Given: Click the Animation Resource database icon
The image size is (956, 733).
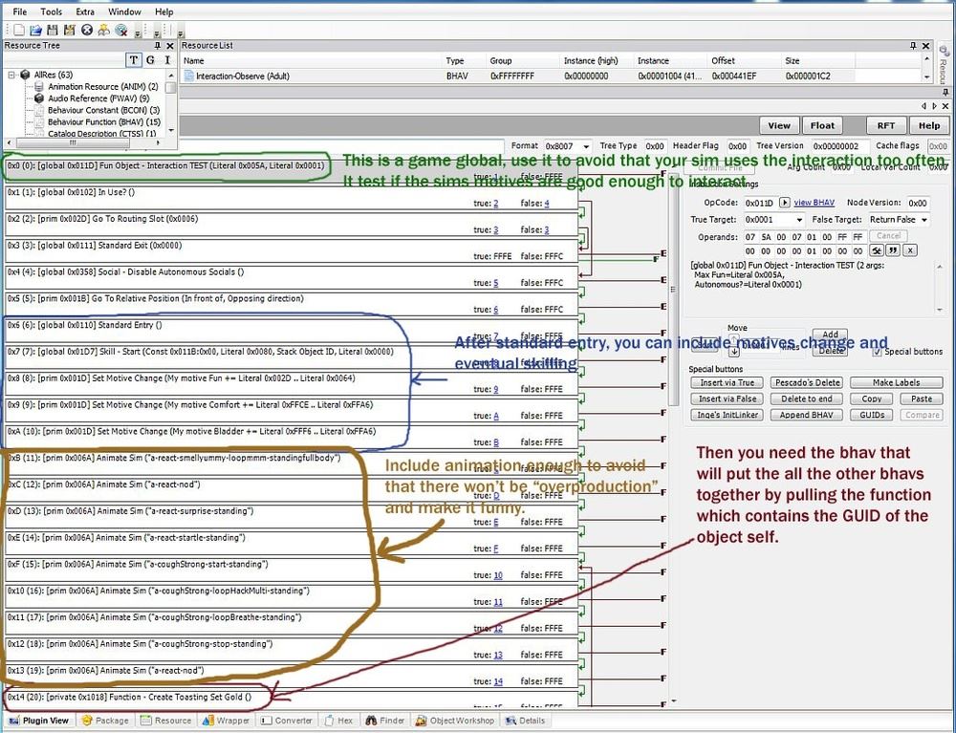Looking at the screenshot, I should (39, 87).
